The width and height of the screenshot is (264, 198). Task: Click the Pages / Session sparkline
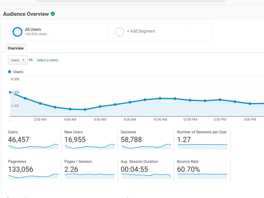90,176
